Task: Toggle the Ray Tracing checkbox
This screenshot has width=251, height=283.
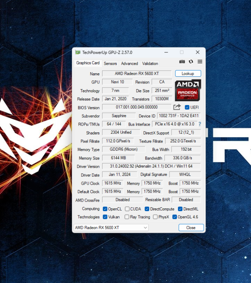Action: coord(127,217)
